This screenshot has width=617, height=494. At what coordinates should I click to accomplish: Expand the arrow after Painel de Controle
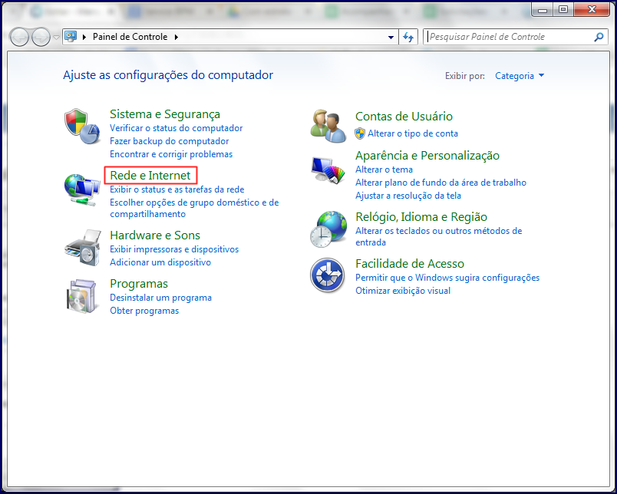tap(177, 37)
